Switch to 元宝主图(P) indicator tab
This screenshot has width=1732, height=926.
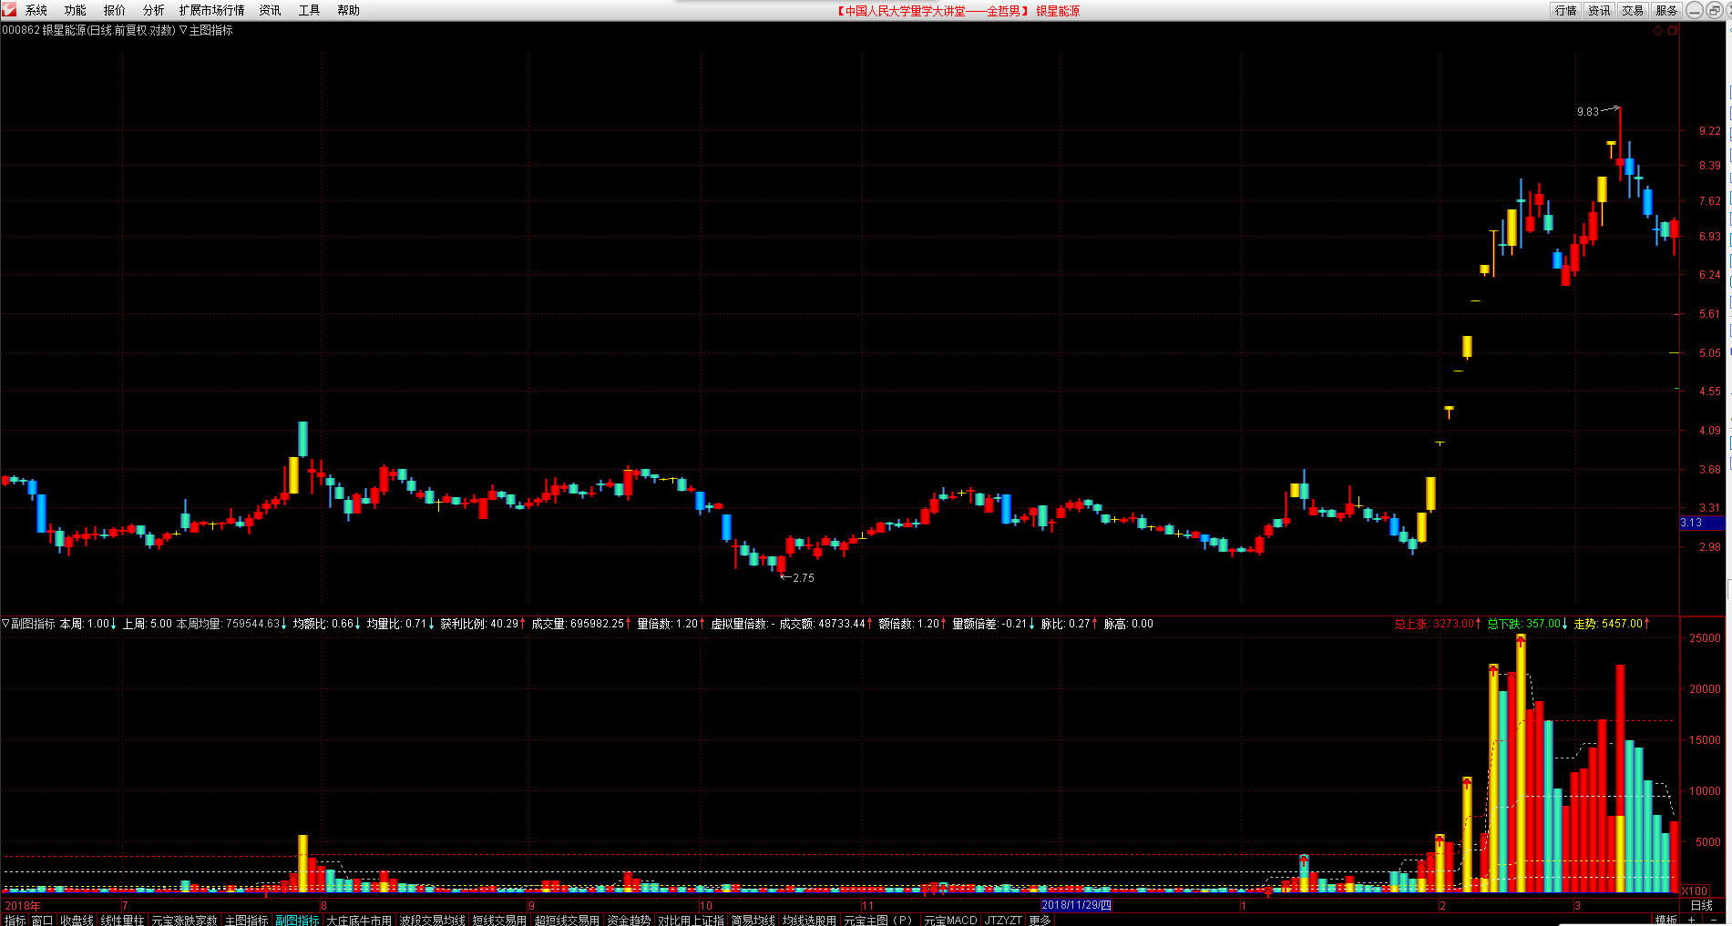click(879, 920)
